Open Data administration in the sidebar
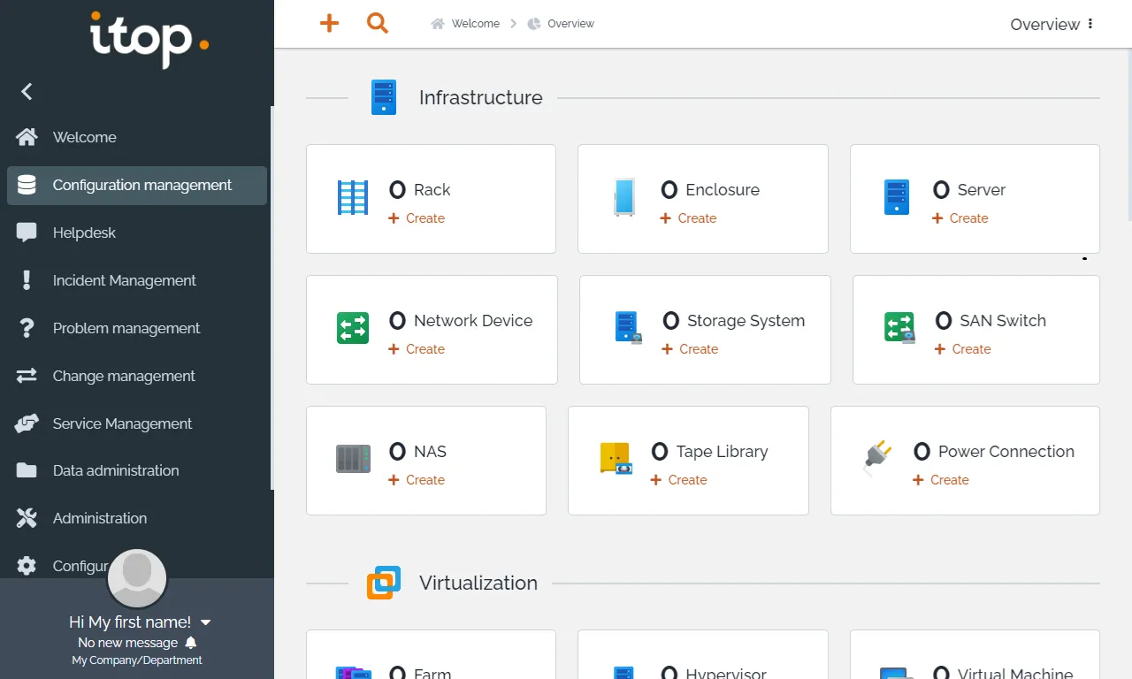Screen dimensions: 1132x679 (137, 470)
